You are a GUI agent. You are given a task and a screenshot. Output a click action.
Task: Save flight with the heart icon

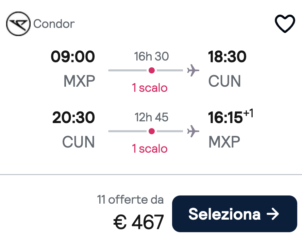coord(285,24)
